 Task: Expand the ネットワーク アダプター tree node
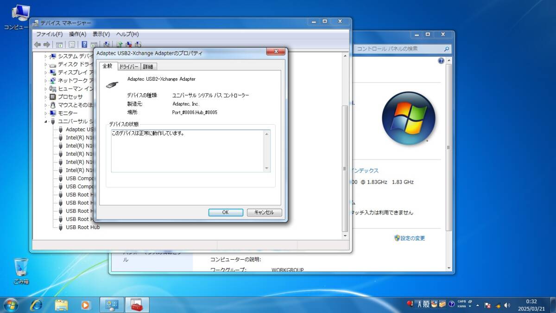pyautogui.click(x=46, y=81)
